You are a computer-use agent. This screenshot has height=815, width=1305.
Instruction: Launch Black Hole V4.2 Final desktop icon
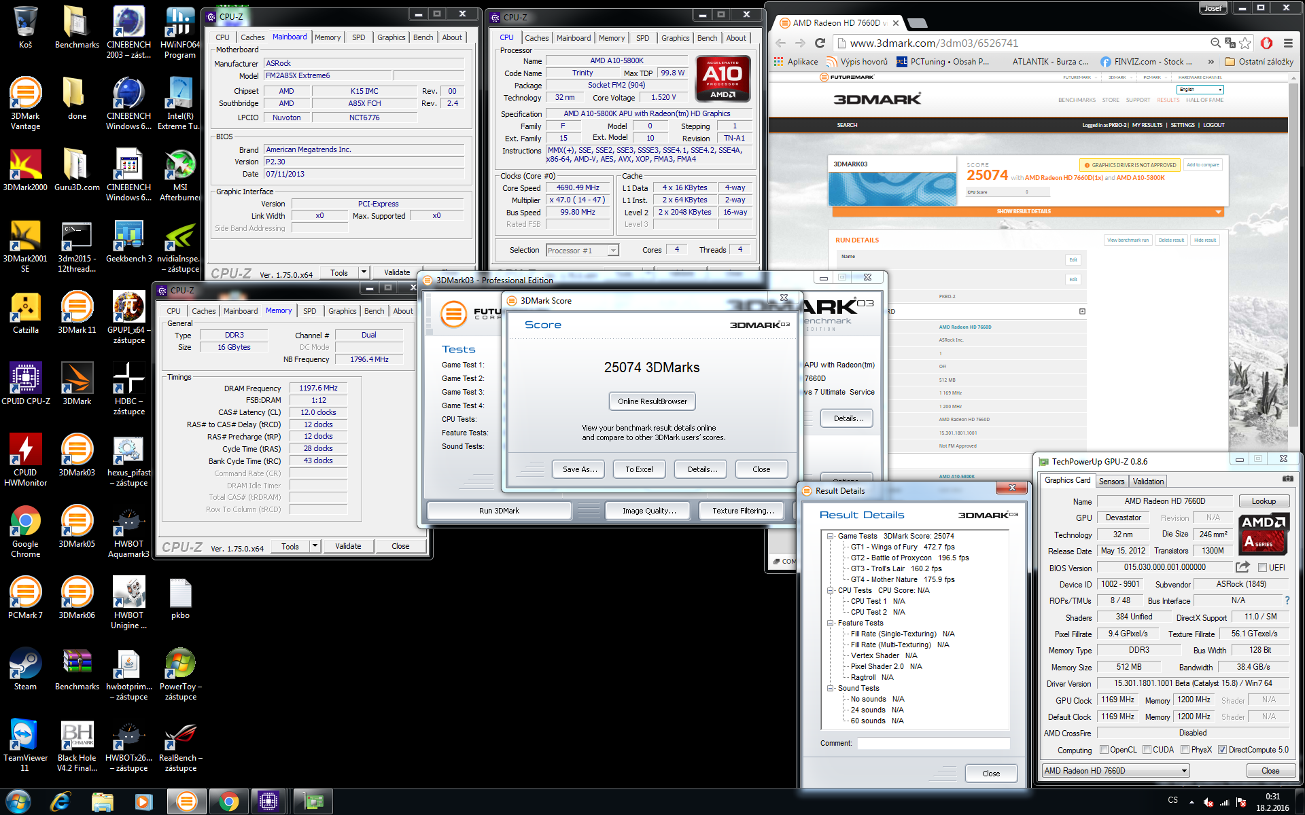click(x=77, y=745)
